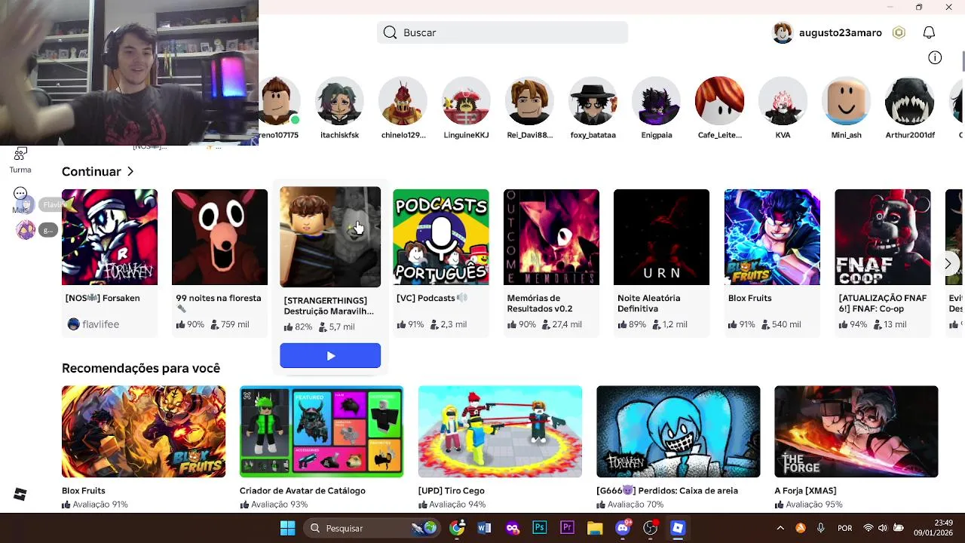The width and height of the screenshot is (965, 543).
Task: Open the Turma sidebar icon
Action: 20,155
